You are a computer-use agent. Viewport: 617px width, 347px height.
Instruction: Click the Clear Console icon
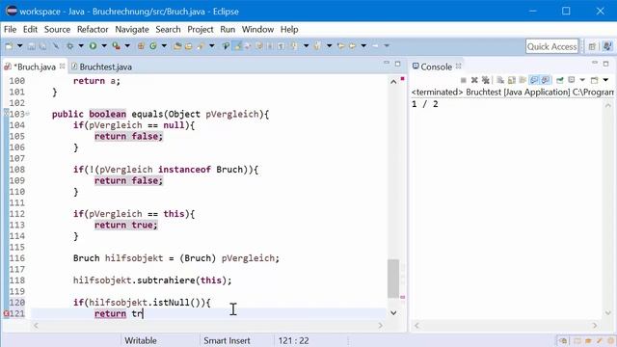pyautogui.click(x=500, y=80)
